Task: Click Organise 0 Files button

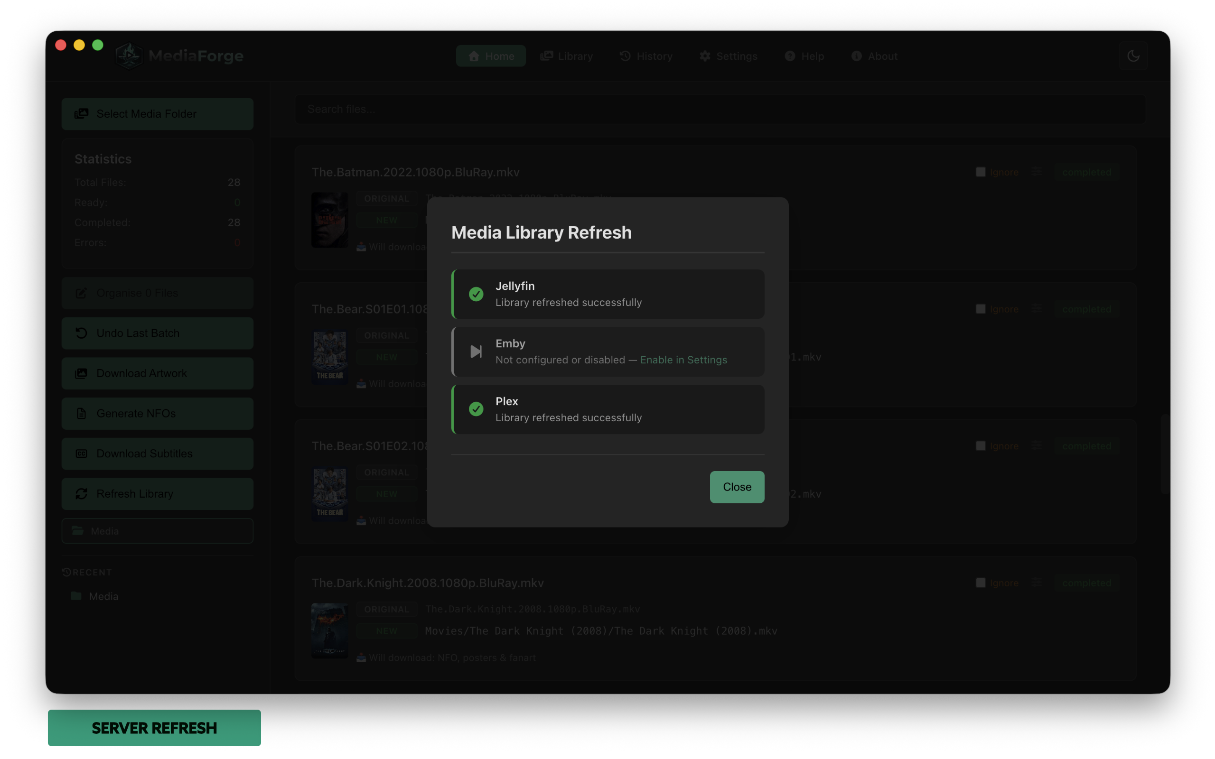Action: [x=157, y=293]
